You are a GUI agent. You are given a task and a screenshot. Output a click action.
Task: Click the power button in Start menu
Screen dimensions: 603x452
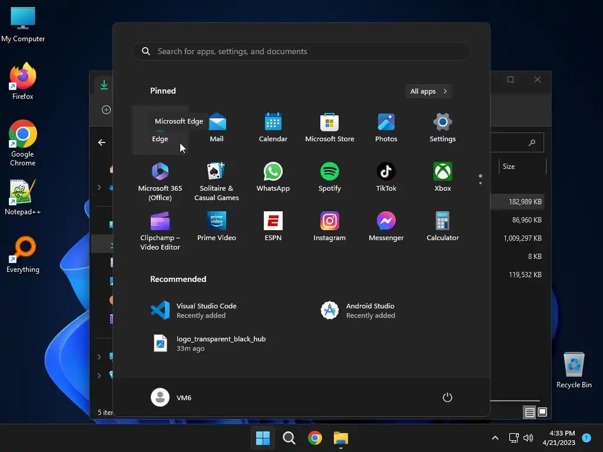(448, 397)
